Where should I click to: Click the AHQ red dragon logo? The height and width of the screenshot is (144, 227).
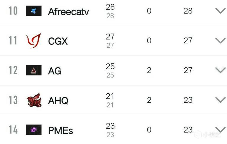click(x=34, y=100)
